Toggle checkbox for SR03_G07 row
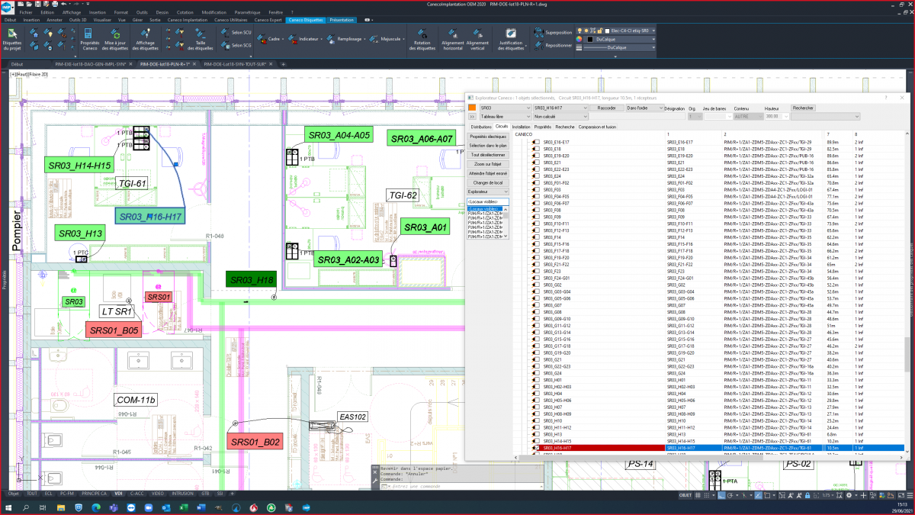Image resolution: width=915 pixels, height=515 pixels. tap(536, 305)
